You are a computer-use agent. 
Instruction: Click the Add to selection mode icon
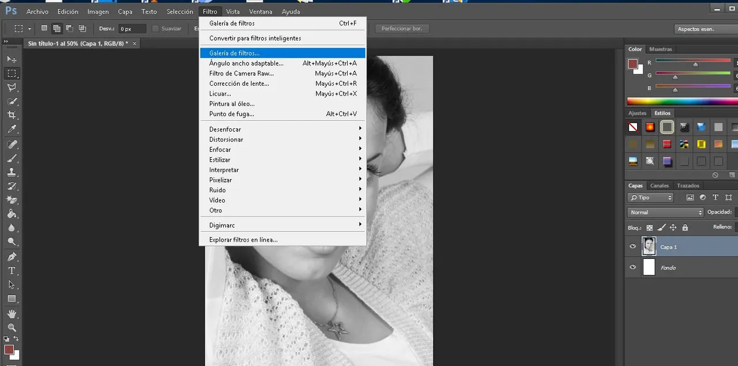[57, 28]
